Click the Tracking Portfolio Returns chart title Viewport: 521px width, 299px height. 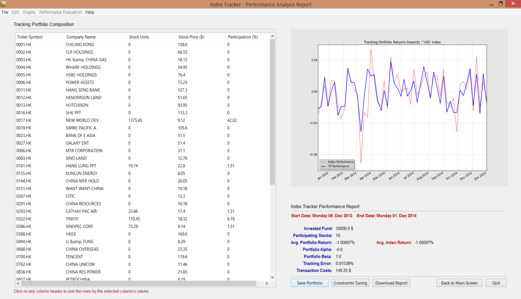402,42
